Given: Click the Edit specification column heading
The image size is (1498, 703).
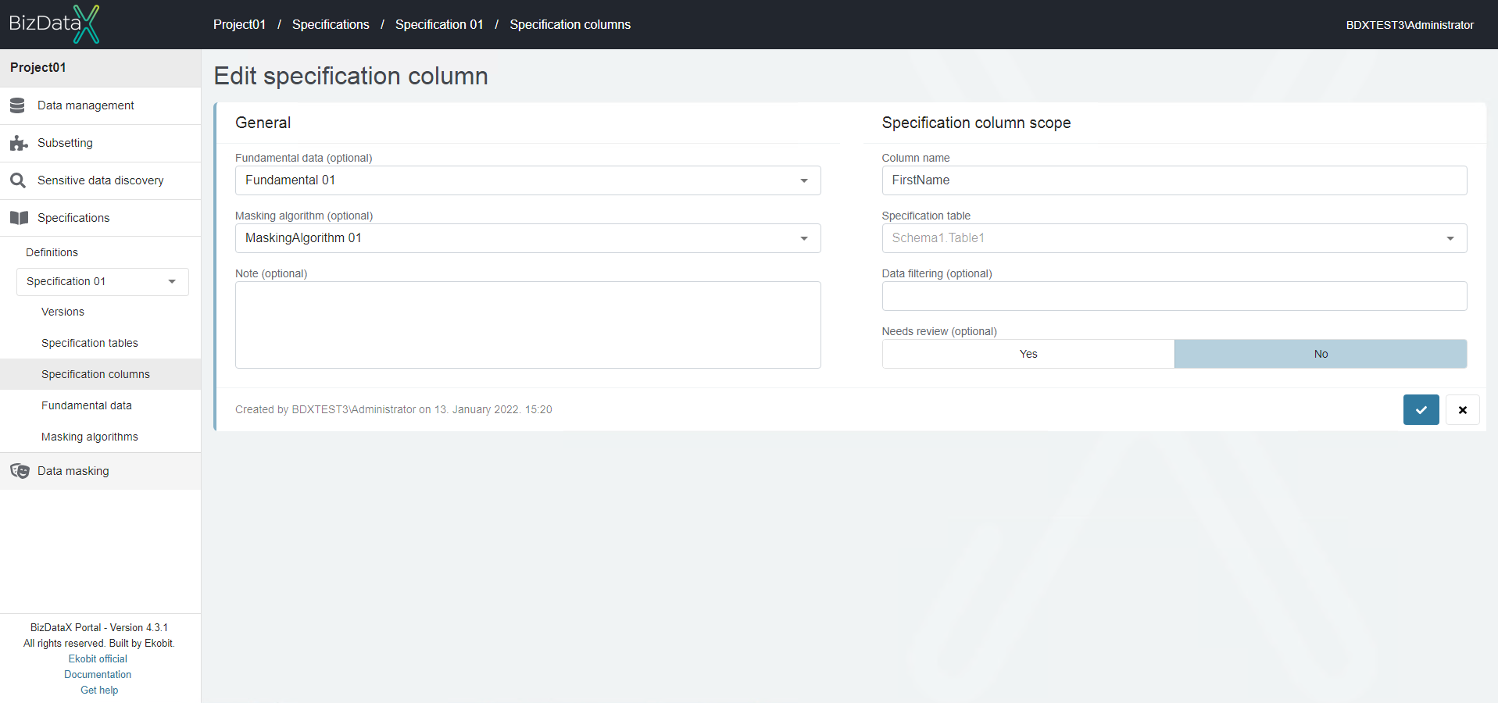Looking at the screenshot, I should pos(351,76).
